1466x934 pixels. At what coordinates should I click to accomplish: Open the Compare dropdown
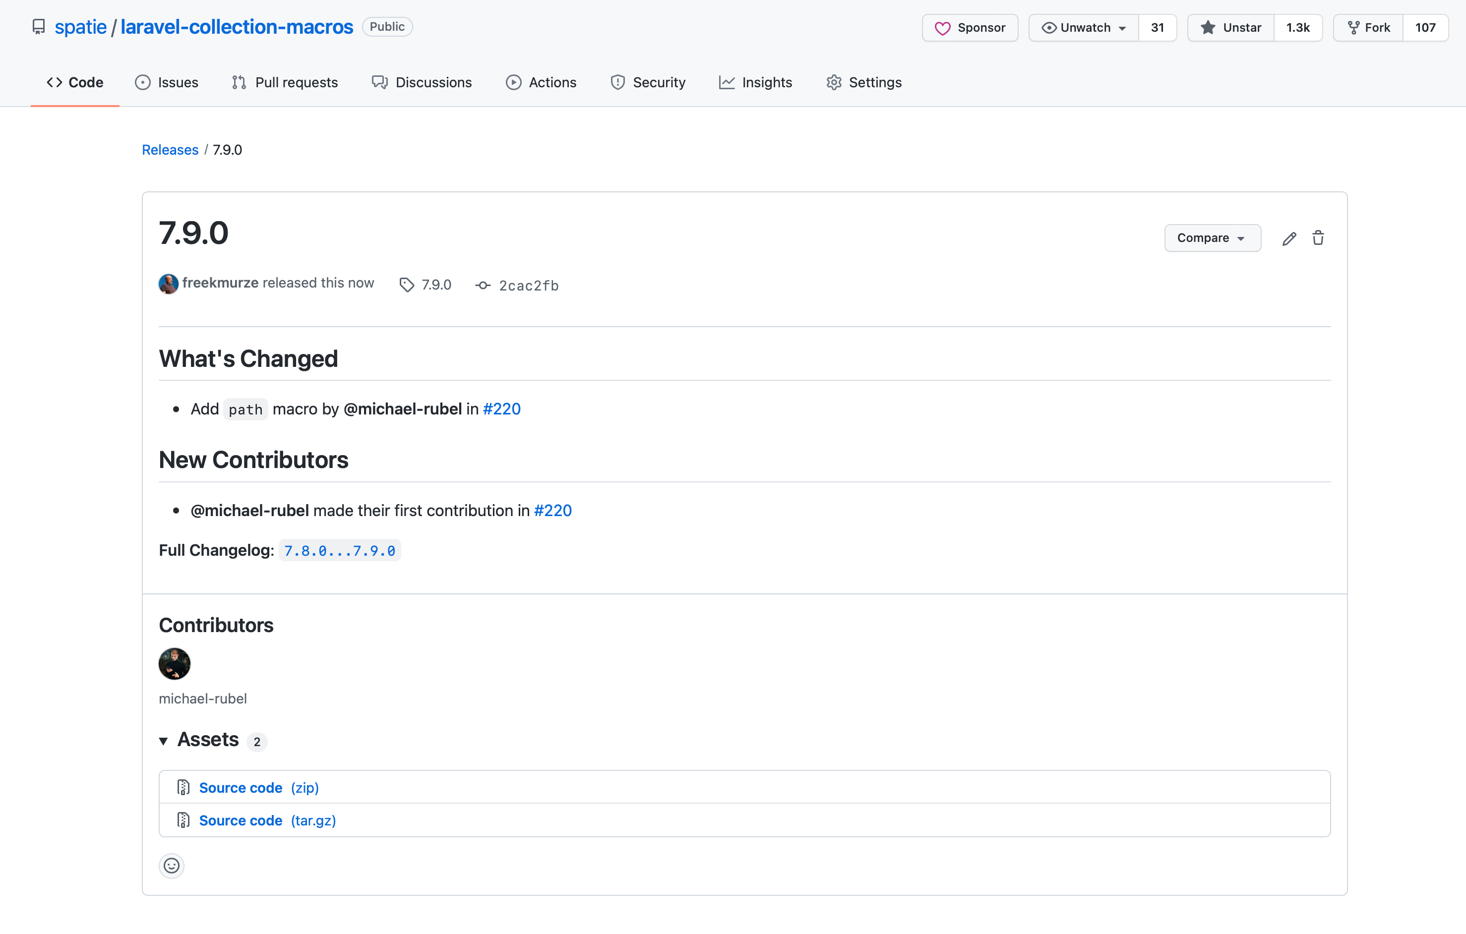pos(1212,238)
